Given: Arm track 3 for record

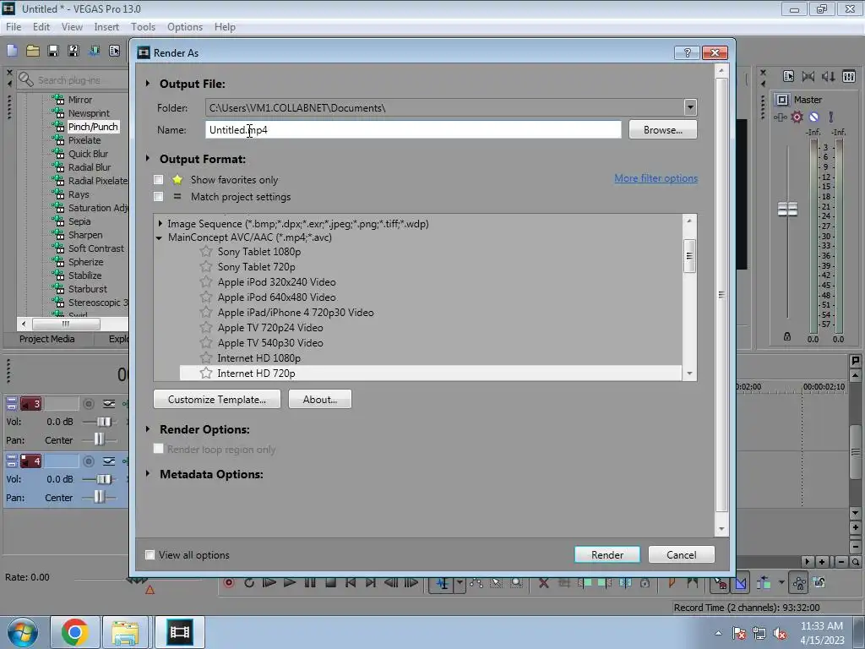Looking at the screenshot, I should point(88,404).
